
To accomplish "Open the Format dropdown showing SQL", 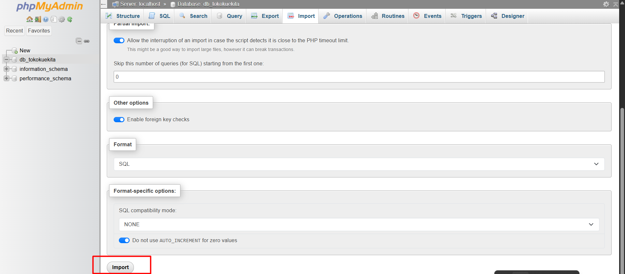I will click(x=359, y=164).
